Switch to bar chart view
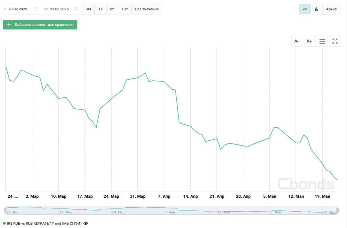This screenshot has width=347, height=228. (316, 9)
